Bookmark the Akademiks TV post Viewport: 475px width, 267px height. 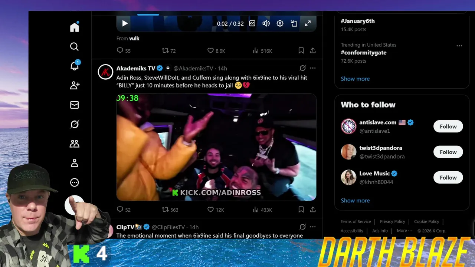(301, 210)
